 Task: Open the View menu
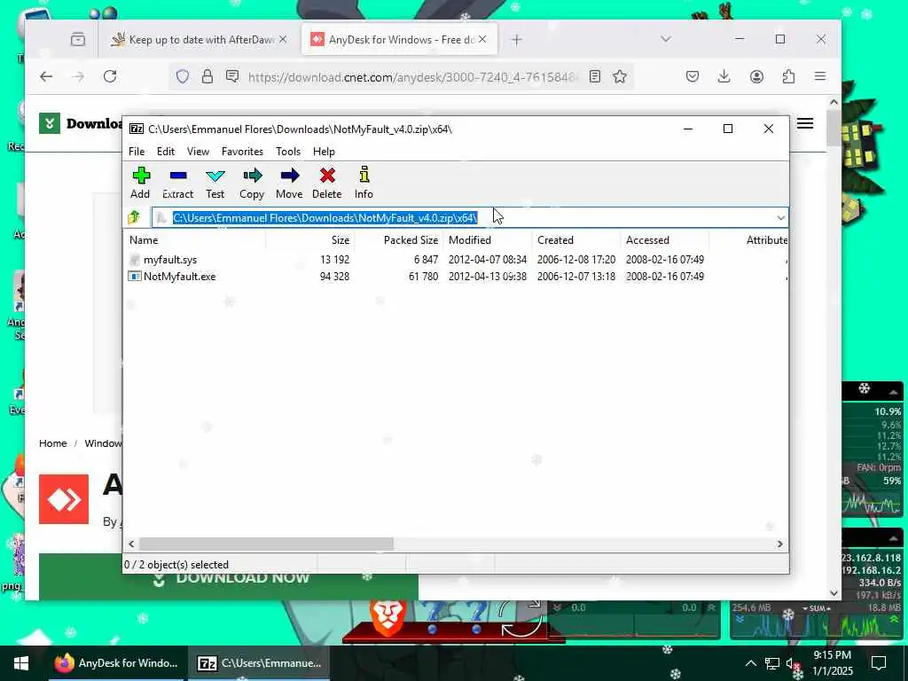tap(198, 151)
